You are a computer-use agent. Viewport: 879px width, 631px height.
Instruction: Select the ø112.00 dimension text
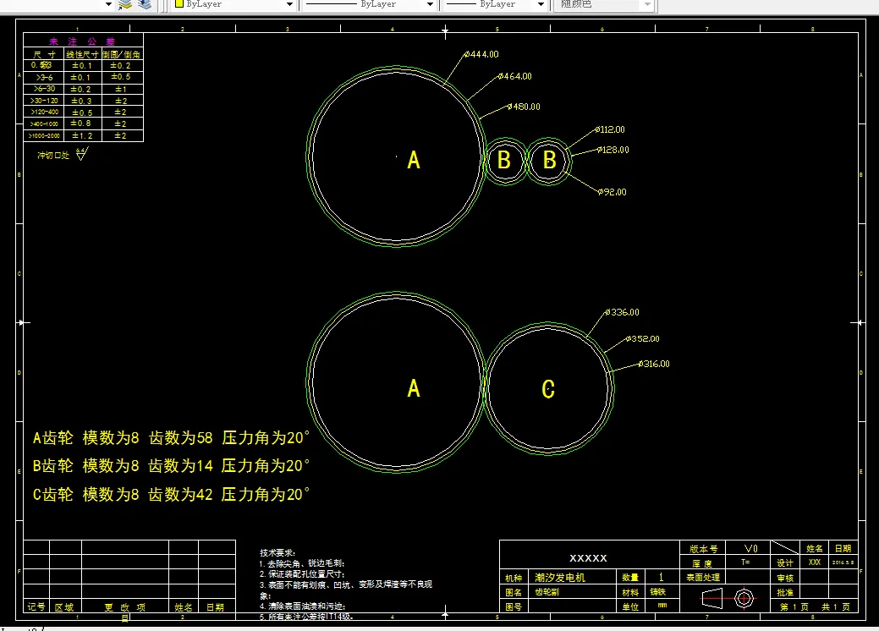610,129
